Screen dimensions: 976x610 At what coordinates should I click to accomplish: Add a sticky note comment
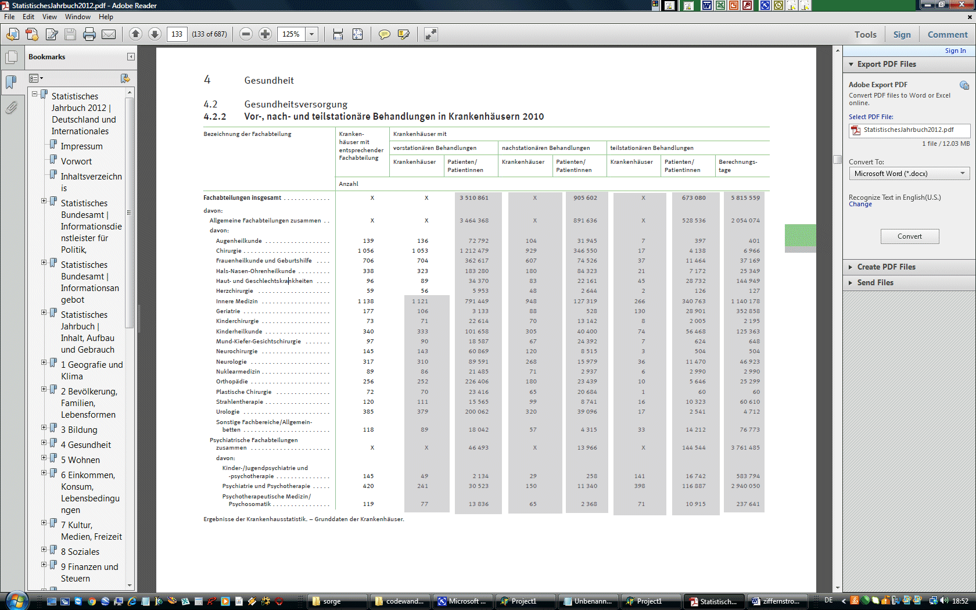click(385, 34)
